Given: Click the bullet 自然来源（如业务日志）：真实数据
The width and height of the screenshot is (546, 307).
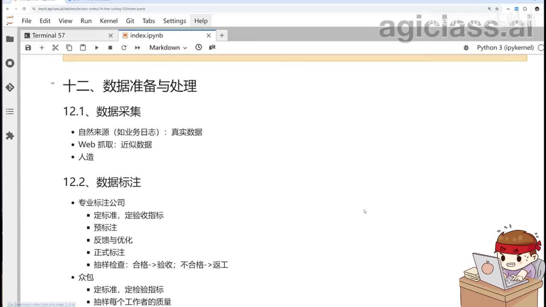Looking at the screenshot, I should (140, 132).
